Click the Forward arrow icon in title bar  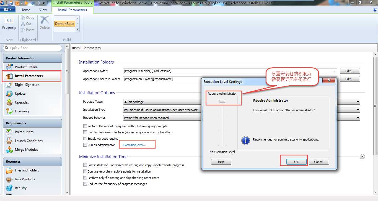coord(38,3)
